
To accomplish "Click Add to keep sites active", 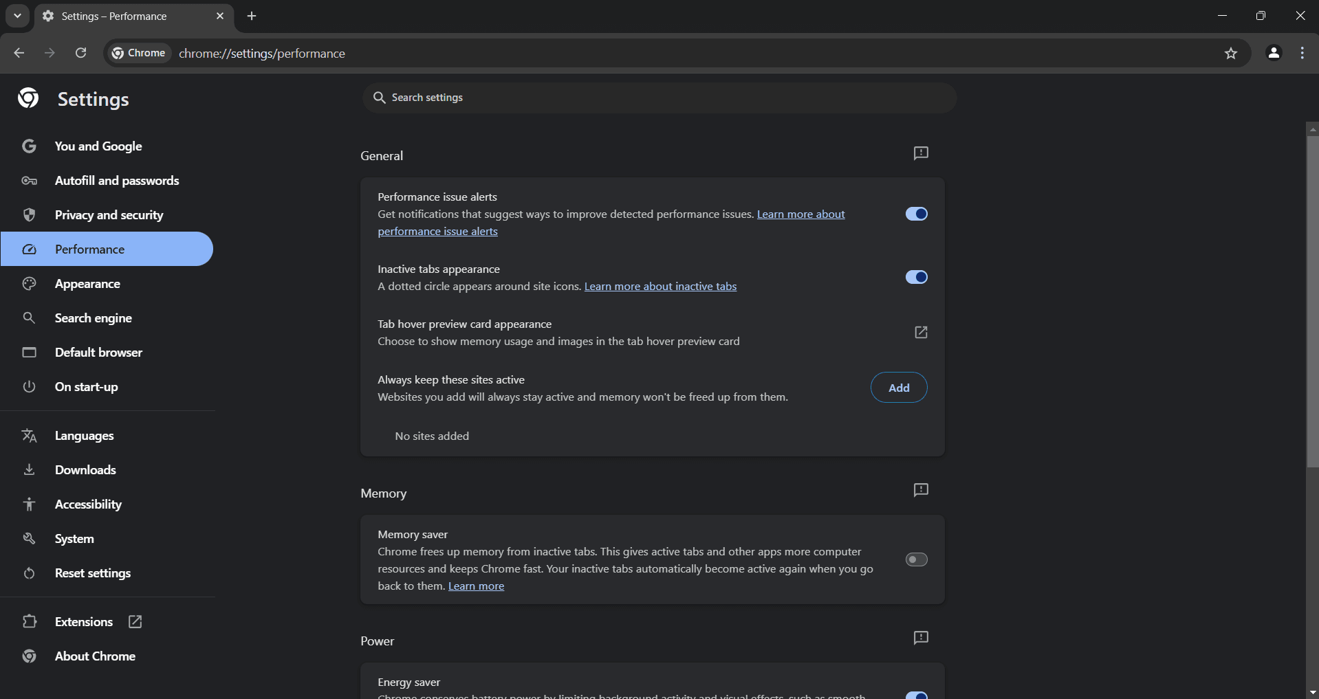I will [x=898, y=388].
